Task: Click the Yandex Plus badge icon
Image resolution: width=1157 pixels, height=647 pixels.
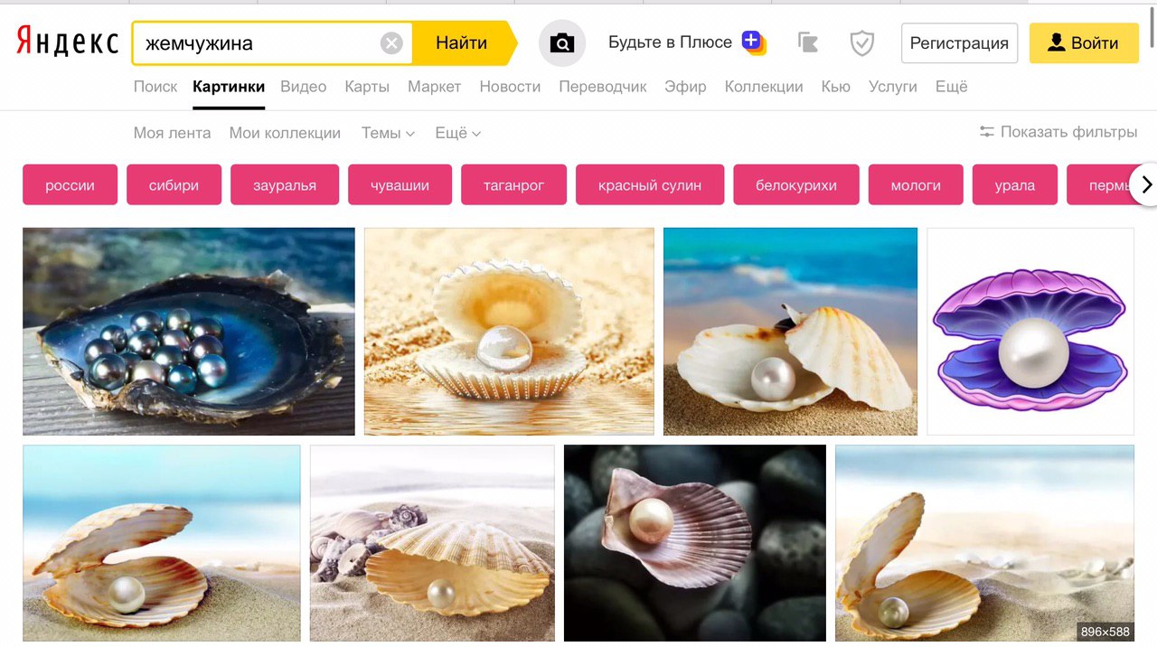Action: coord(753,42)
